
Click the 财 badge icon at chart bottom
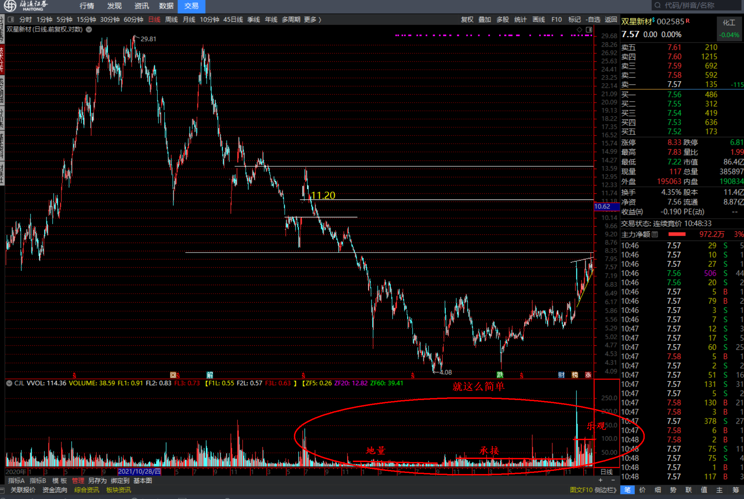(561, 375)
